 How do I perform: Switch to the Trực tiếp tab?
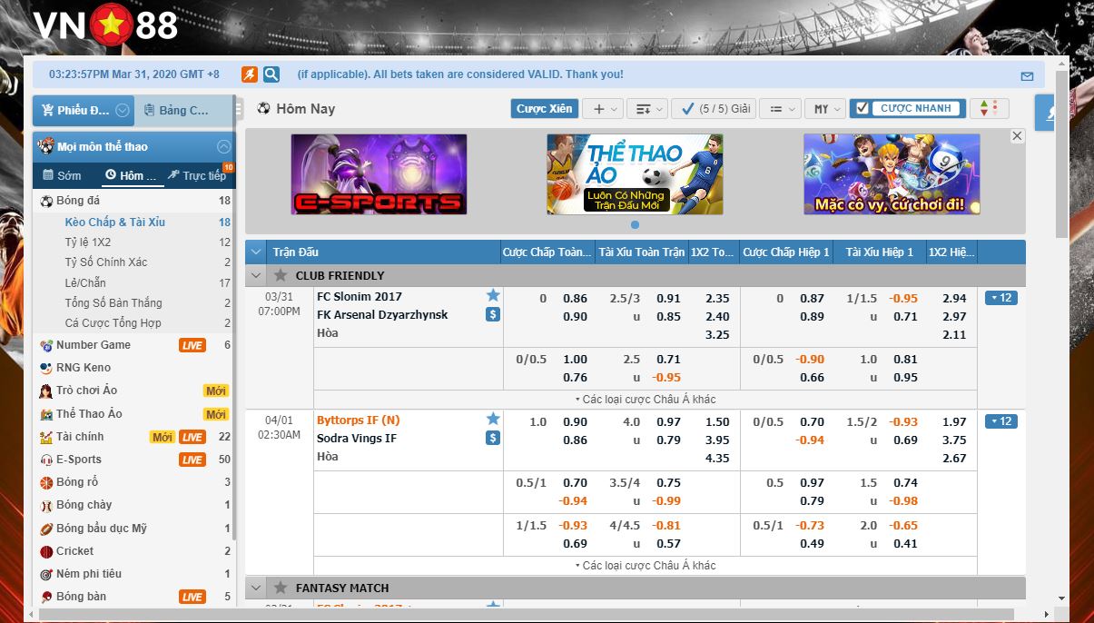[x=197, y=175]
